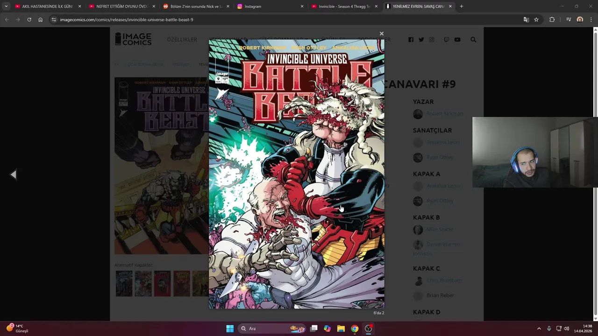This screenshot has height=336, width=598.
Task: Close the Instagram tab
Action: (302, 7)
